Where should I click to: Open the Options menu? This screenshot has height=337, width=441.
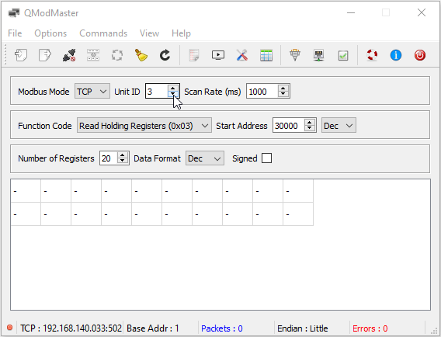(x=50, y=33)
